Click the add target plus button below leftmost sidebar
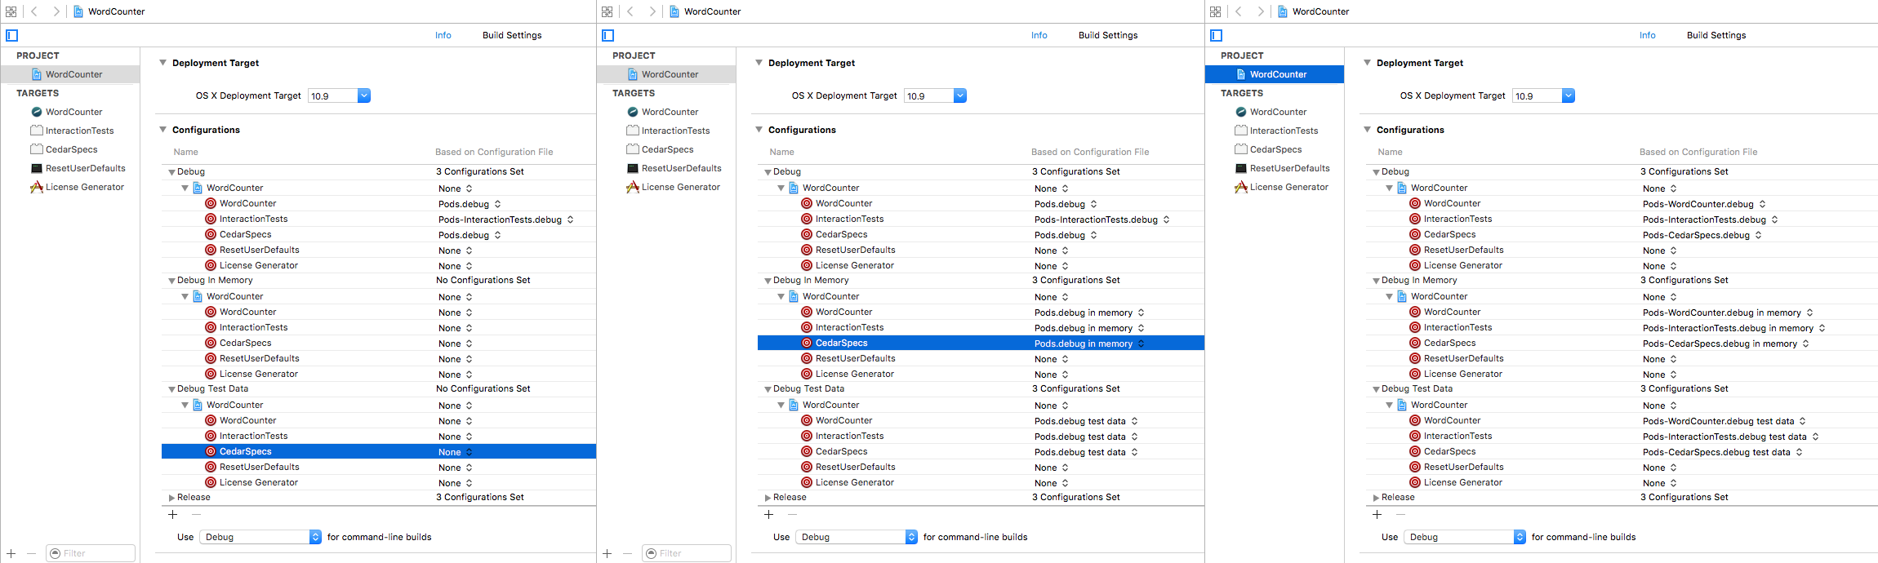Image resolution: width=1878 pixels, height=563 pixels. [11, 553]
